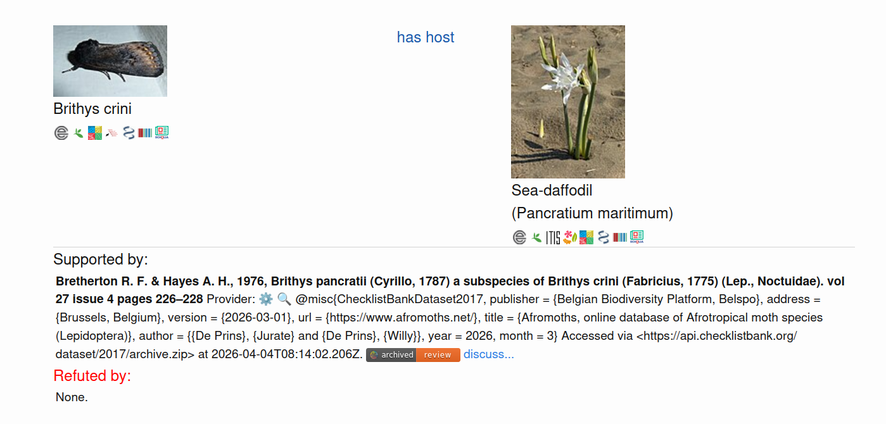886x424 pixels.
Task: Click the EOL icon under Sea-daffodil
Action: click(x=519, y=237)
